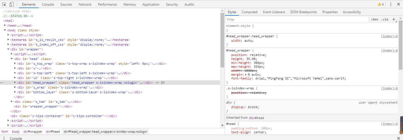403x140 pixels.
Task: Open (index):6 link for #head rule
Action: [x=389, y=124]
